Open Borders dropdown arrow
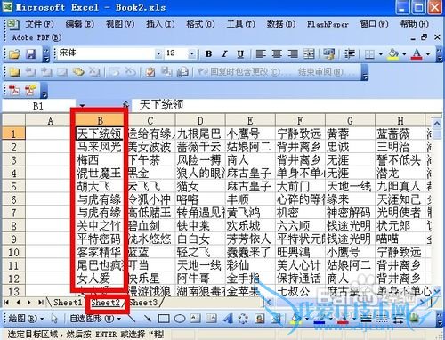 [381, 54]
